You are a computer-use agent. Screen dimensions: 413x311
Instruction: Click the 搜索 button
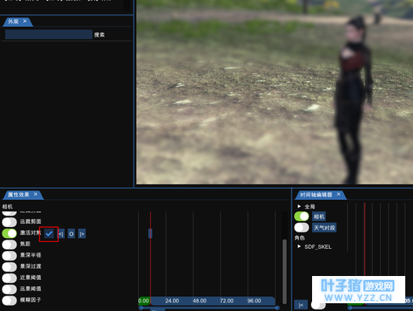[x=99, y=35]
